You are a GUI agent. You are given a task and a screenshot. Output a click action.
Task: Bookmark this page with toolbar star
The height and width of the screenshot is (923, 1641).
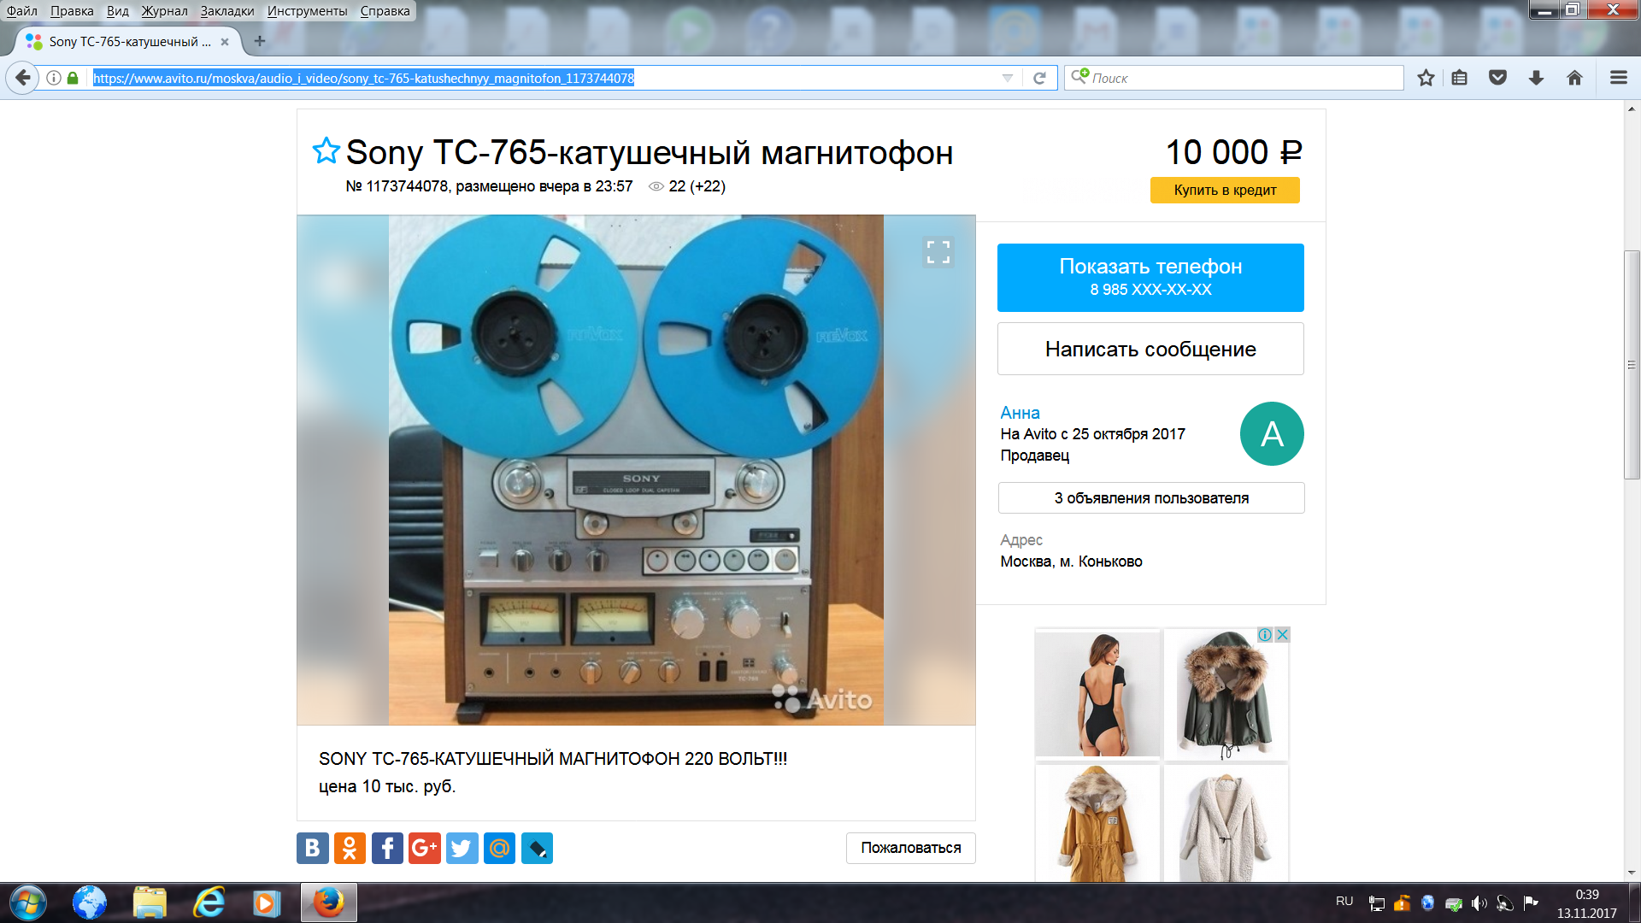[x=1426, y=78]
